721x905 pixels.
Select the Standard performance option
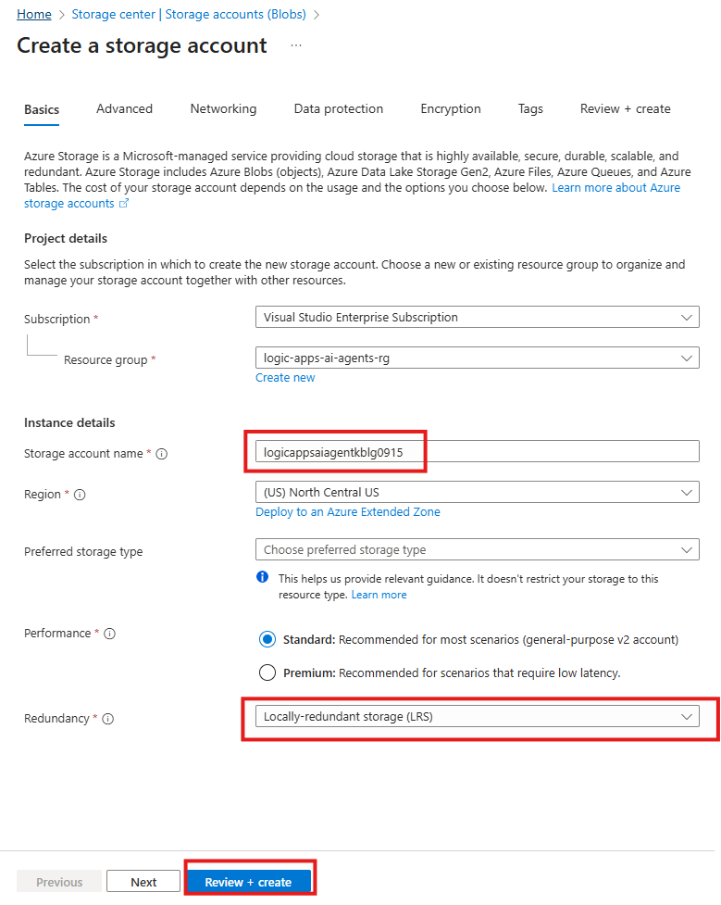pos(267,639)
